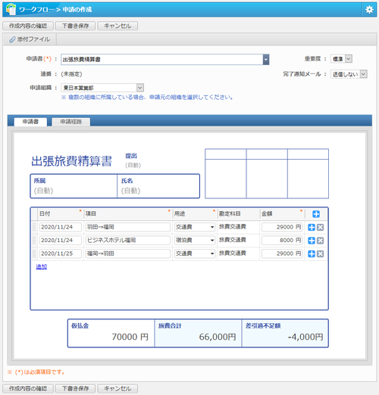Edit the 29000 amount field for 羽田→福岡

[x=282, y=227]
